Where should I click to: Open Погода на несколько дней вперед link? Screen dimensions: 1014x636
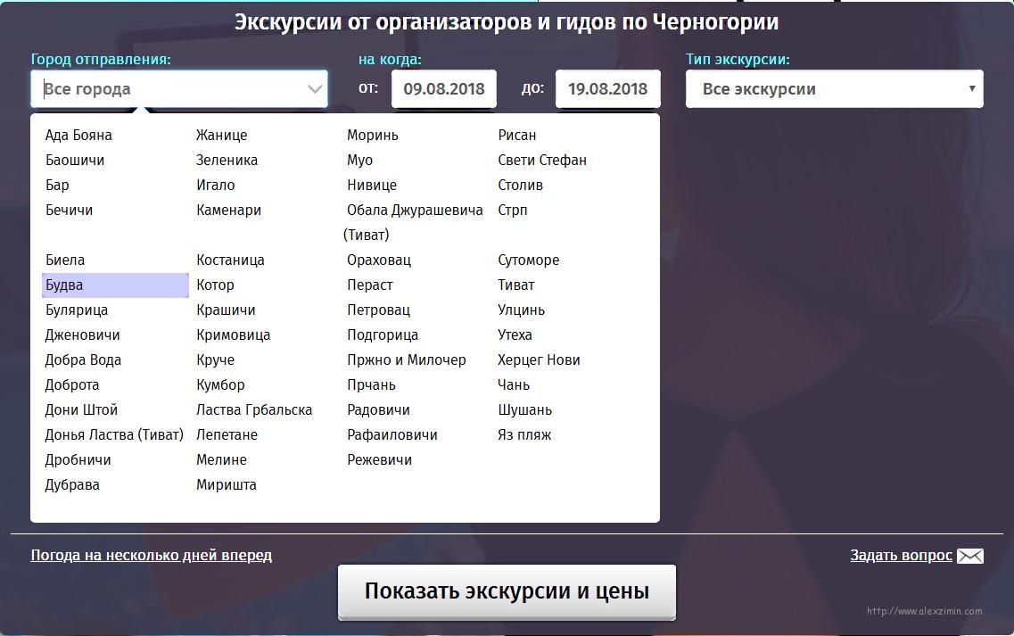152,555
